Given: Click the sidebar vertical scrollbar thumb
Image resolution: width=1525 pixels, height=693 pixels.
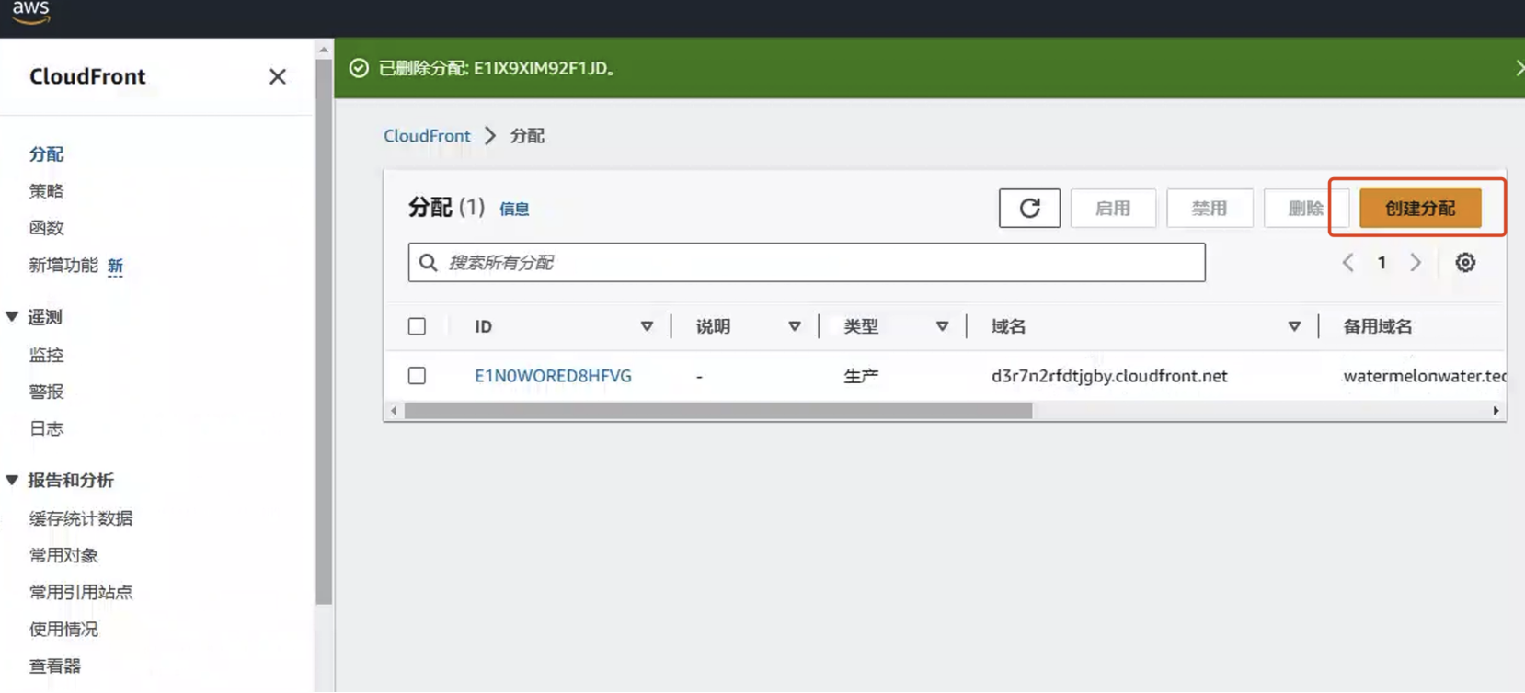Looking at the screenshot, I should pos(324,331).
